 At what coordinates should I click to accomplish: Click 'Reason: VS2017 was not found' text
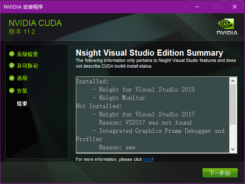coord(145,123)
